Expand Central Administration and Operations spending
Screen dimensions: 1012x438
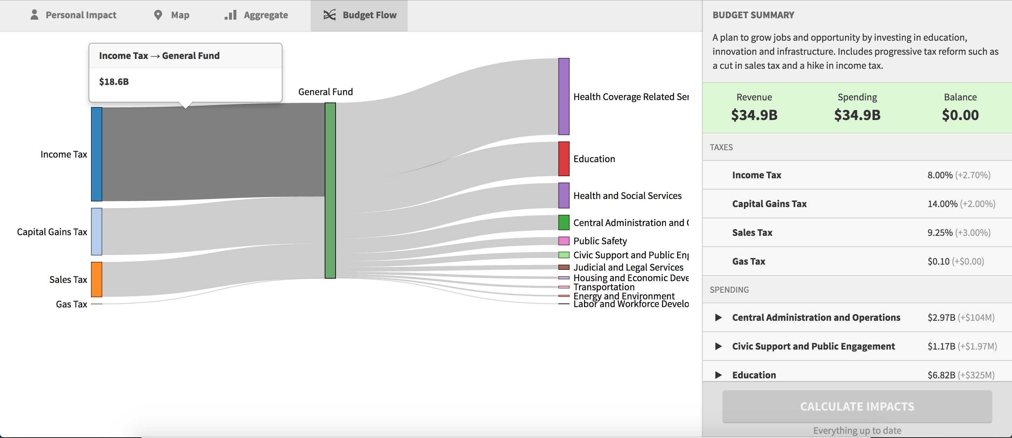pos(718,318)
